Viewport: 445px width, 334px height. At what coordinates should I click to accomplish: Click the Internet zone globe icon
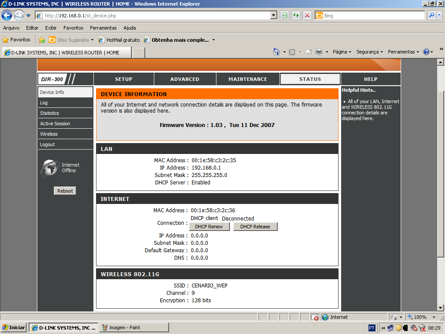point(325,317)
